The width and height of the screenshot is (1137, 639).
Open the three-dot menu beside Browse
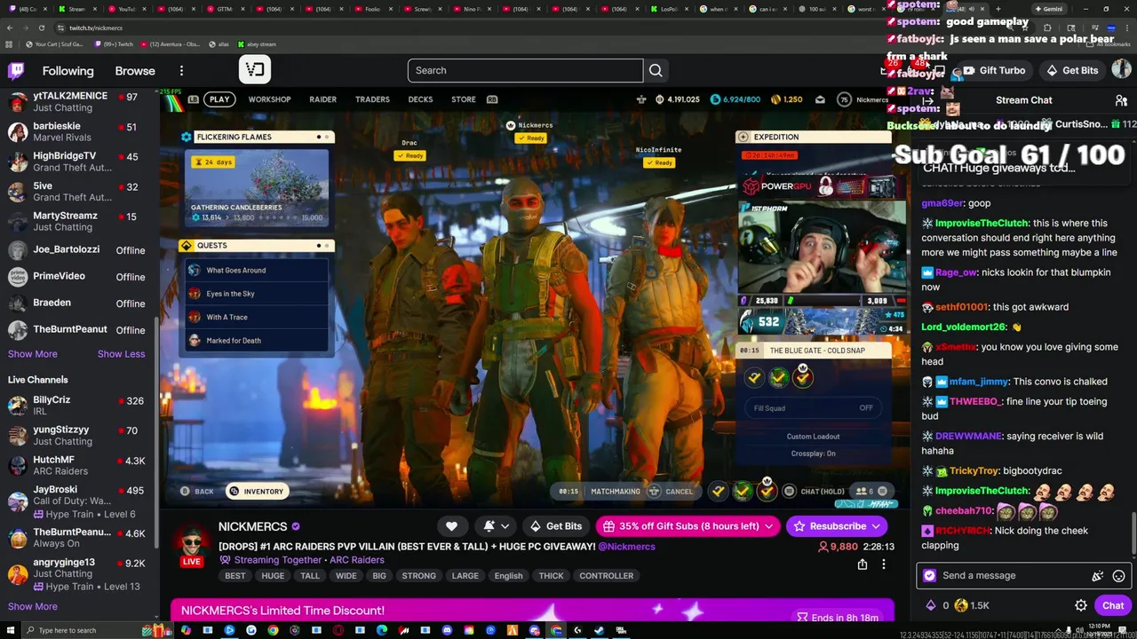pyautogui.click(x=181, y=71)
